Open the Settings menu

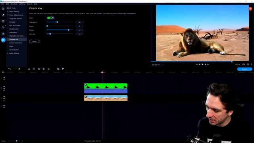click(x=22, y=4)
